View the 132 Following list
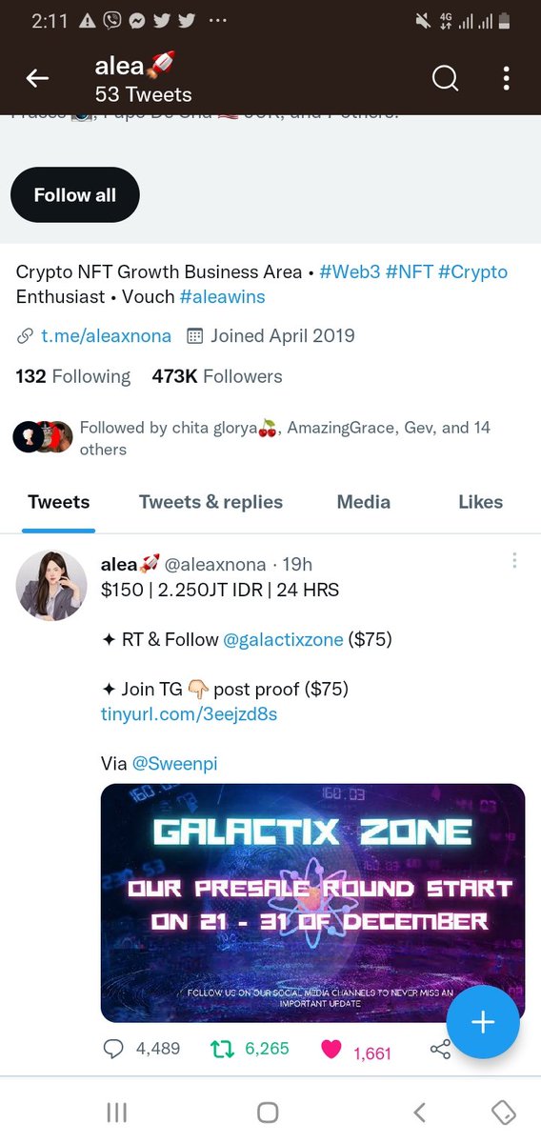 pos(73,376)
